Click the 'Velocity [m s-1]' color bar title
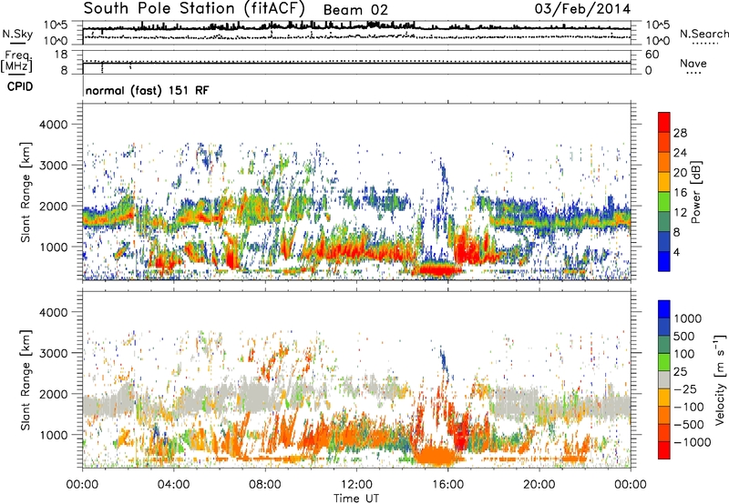The image size is (729, 504). 720,379
